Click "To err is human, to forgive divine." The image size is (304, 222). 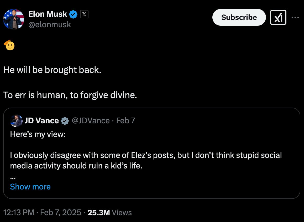click(x=70, y=95)
